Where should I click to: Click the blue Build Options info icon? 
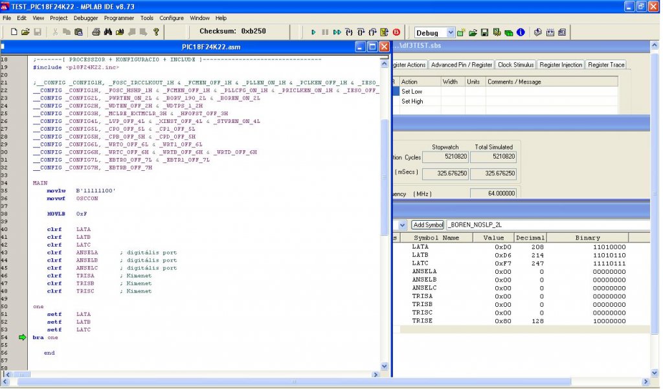point(521,32)
